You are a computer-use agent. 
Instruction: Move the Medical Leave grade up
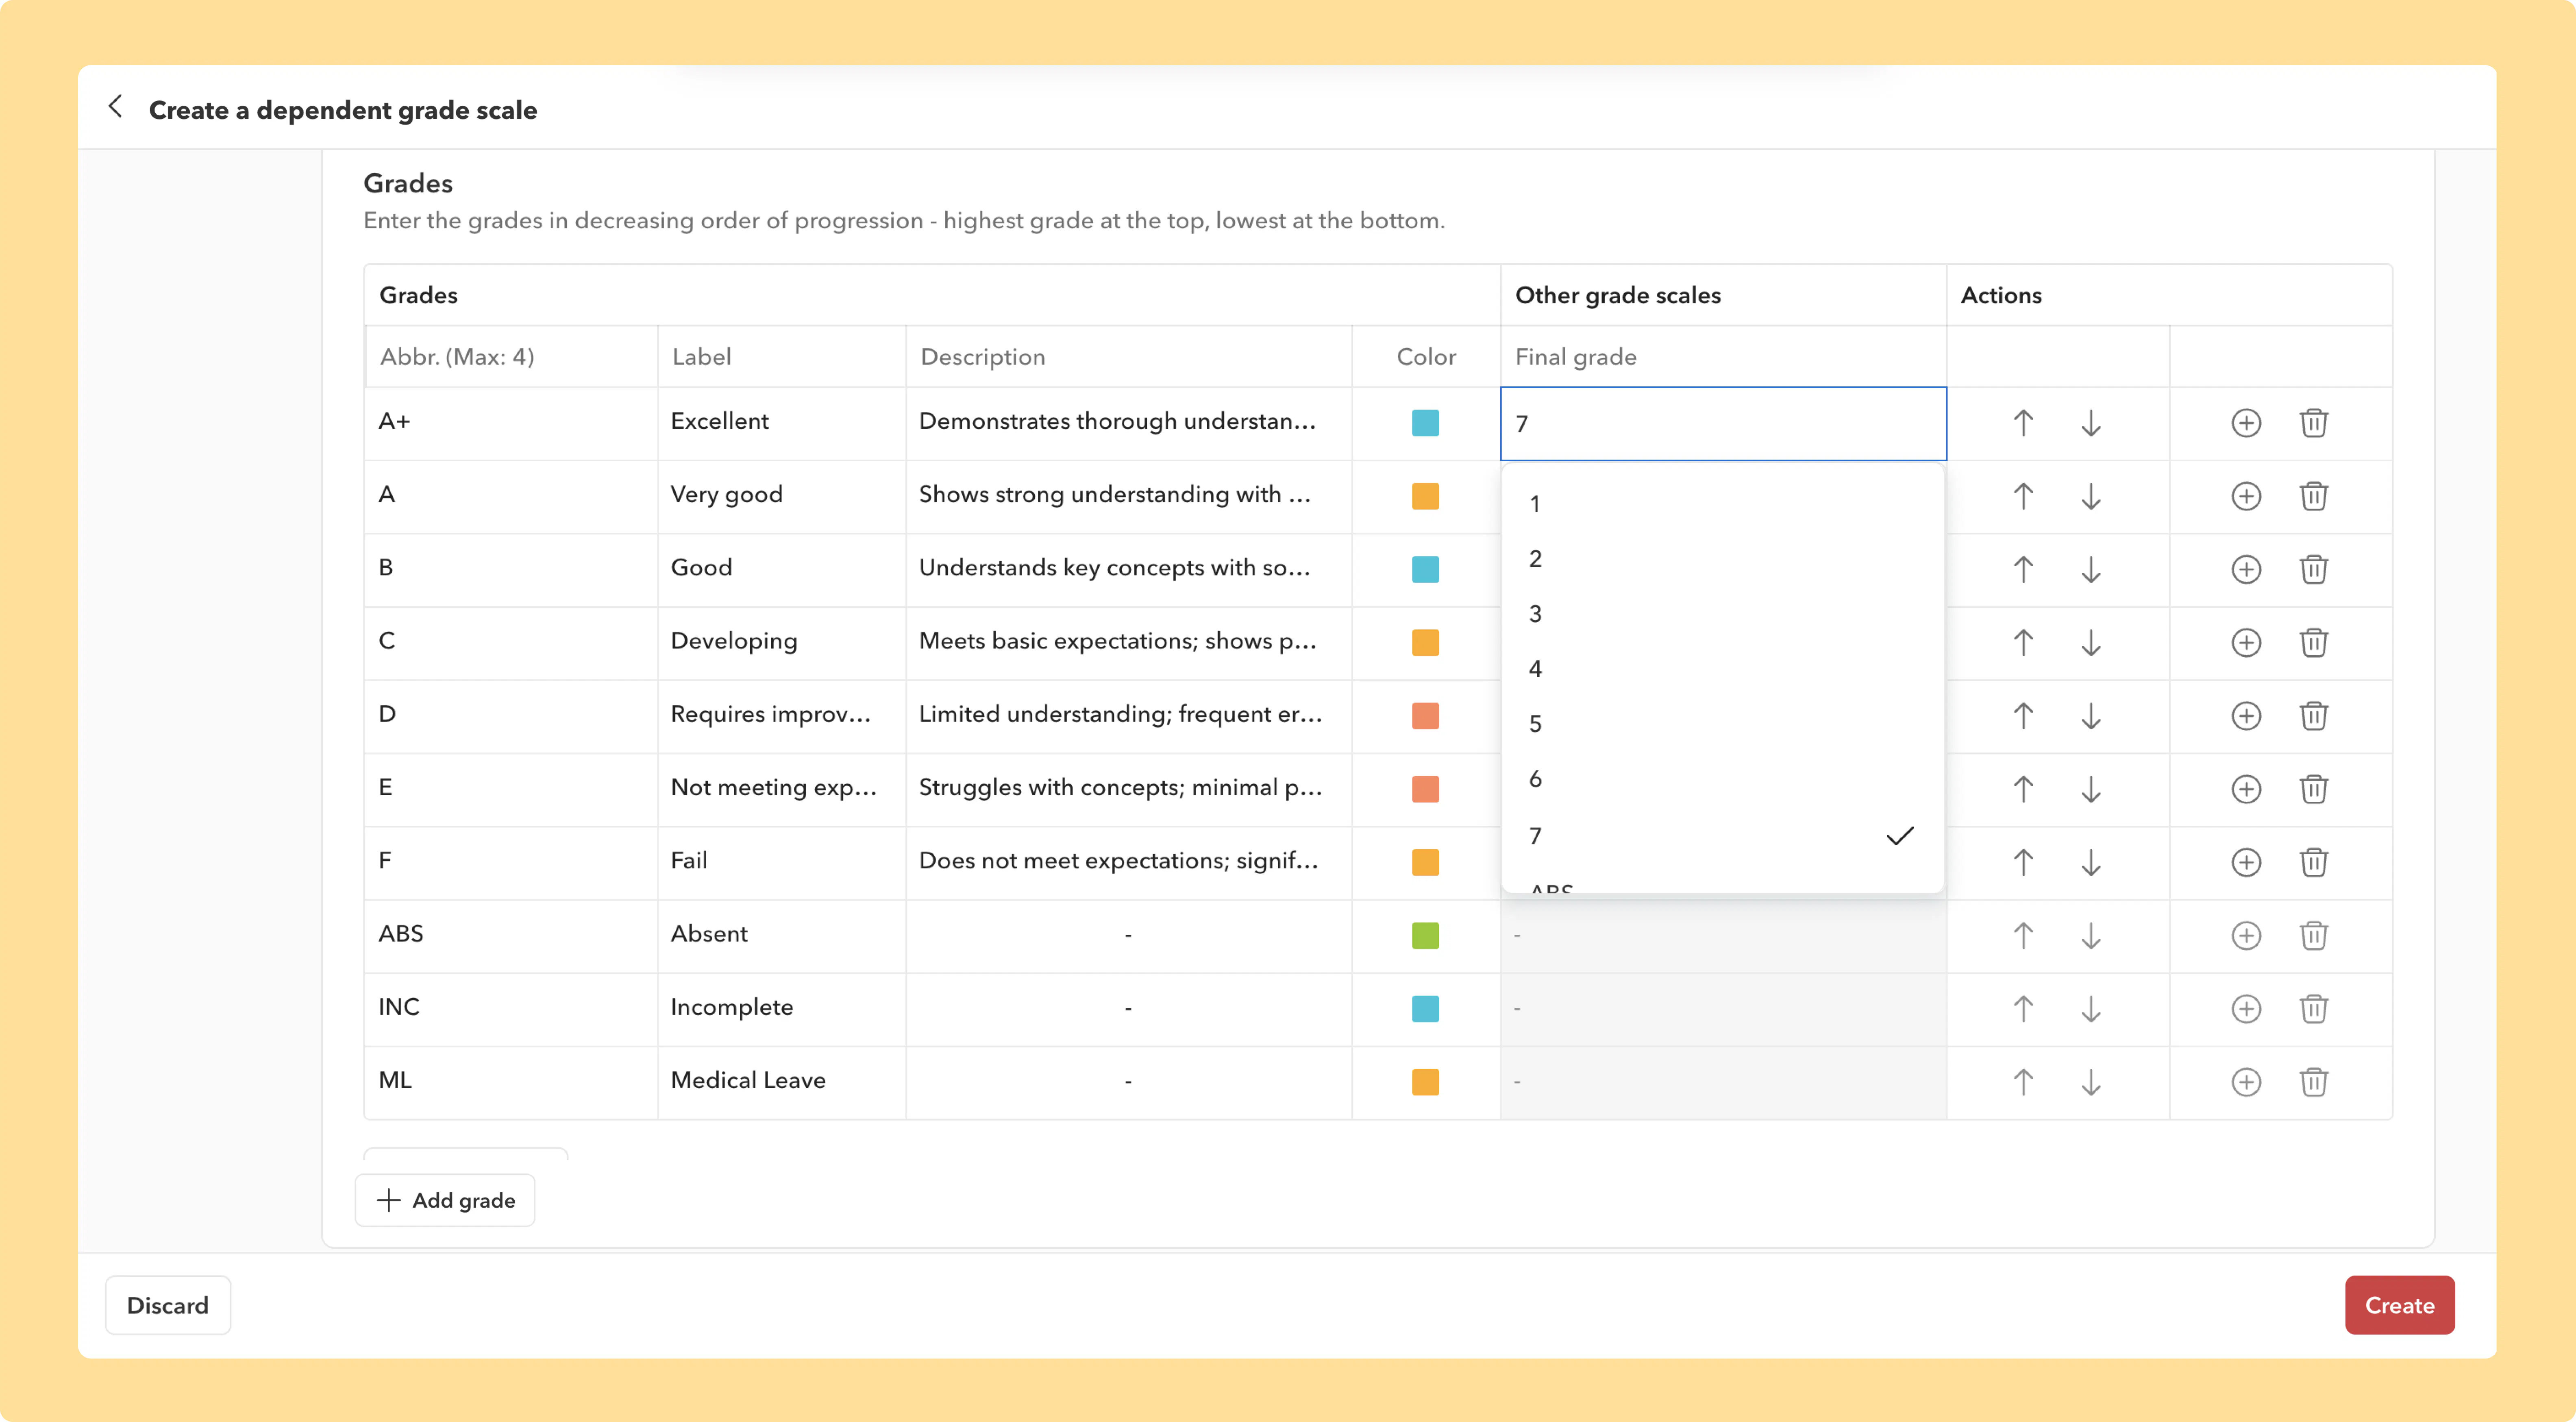pos(2023,1082)
